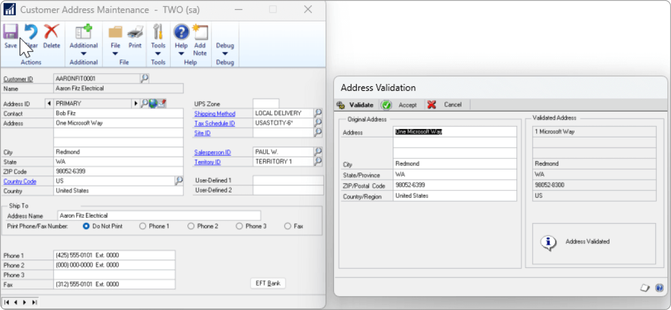671x310 pixels.
Task: Open the Shipping Method lookup
Action: tap(317, 113)
